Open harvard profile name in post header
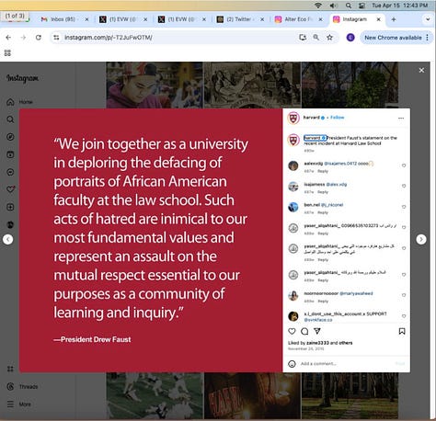Screen dimensions: 436x421 311,118
